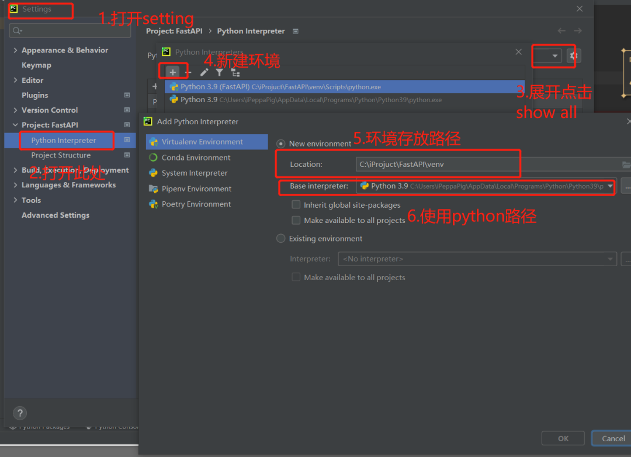The image size is (631, 457).
Task: Open Advanced Settings page
Action: 56,215
